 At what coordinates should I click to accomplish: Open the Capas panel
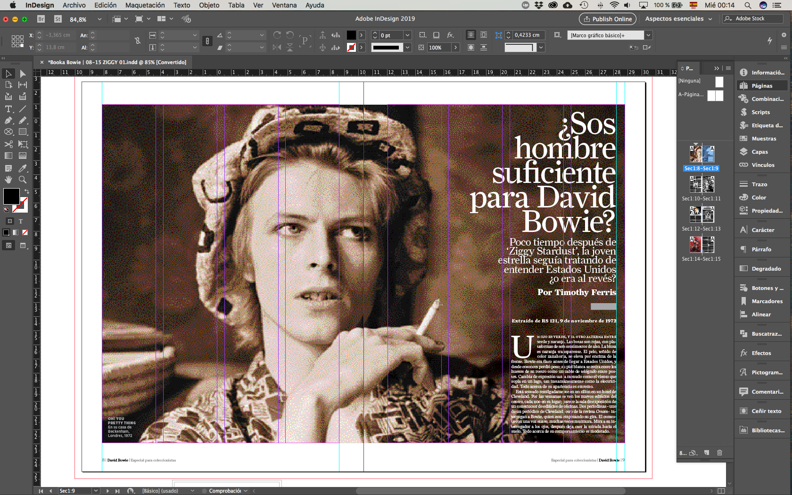click(x=761, y=152)
